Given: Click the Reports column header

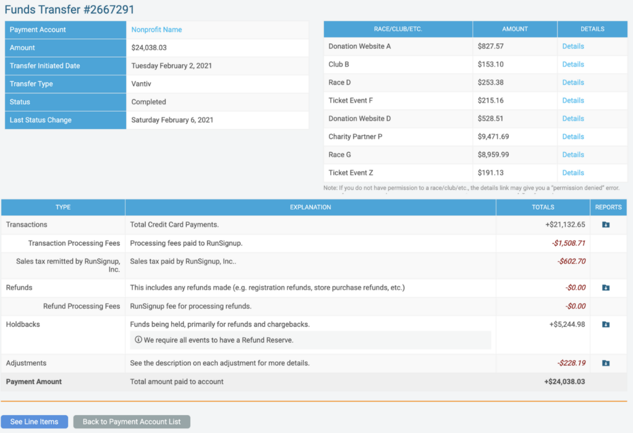Looking at the screenshot, I should tap(608, 207).
